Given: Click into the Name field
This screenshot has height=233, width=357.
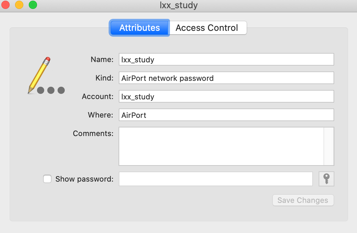Looking at the screenshot, I should click(226, 60).
